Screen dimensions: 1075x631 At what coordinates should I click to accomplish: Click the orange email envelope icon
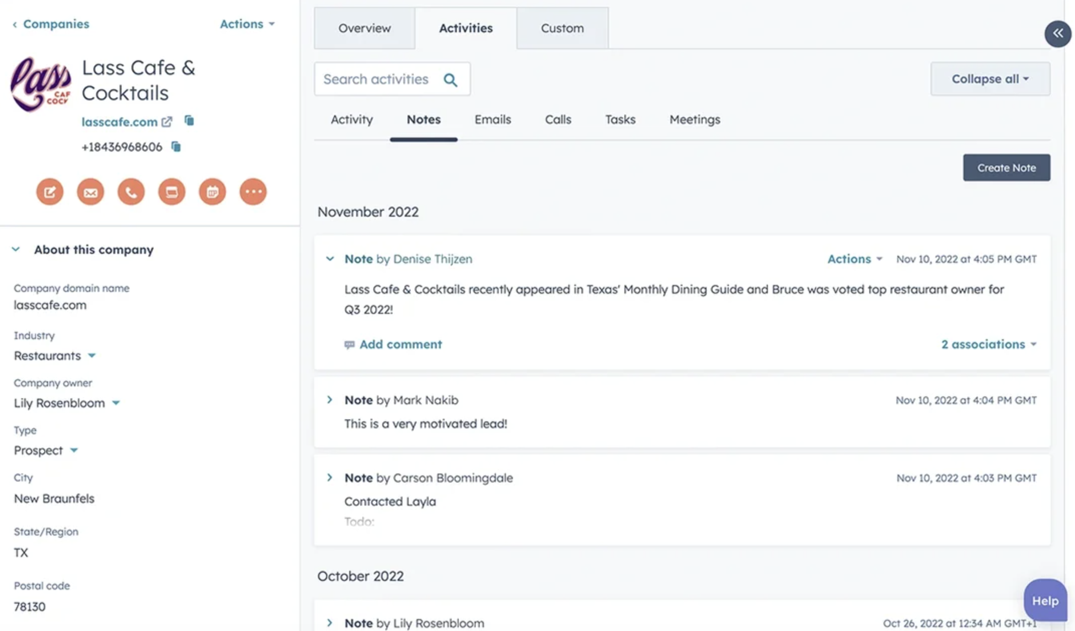[x=90, y=192]
